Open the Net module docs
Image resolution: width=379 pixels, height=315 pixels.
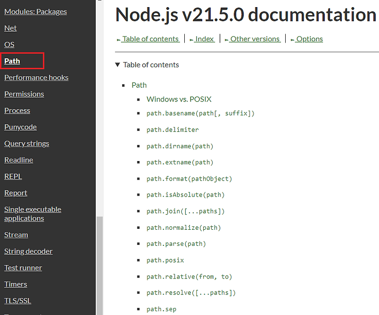(x=10, y=28)
